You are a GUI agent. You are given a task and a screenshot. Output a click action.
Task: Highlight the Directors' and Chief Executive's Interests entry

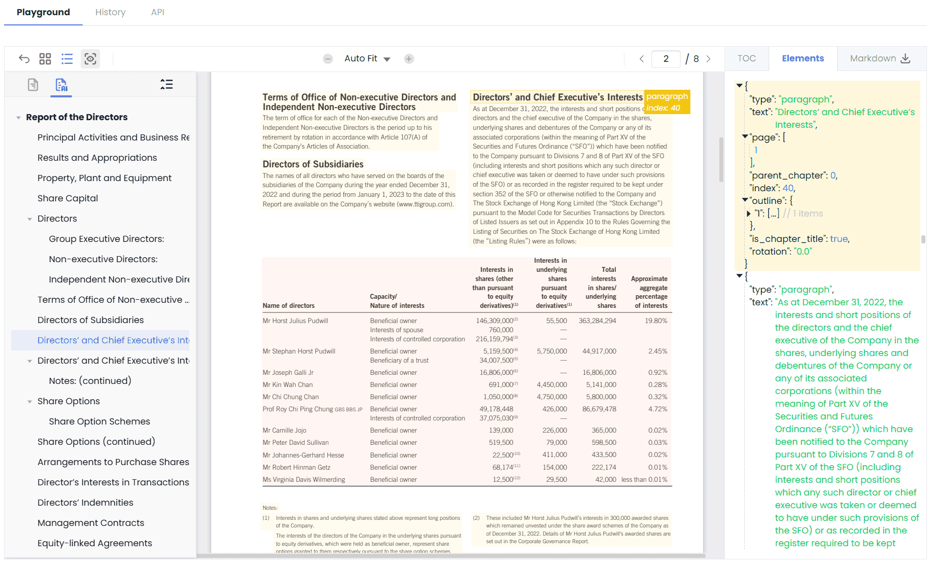click(x=113, y=340)
